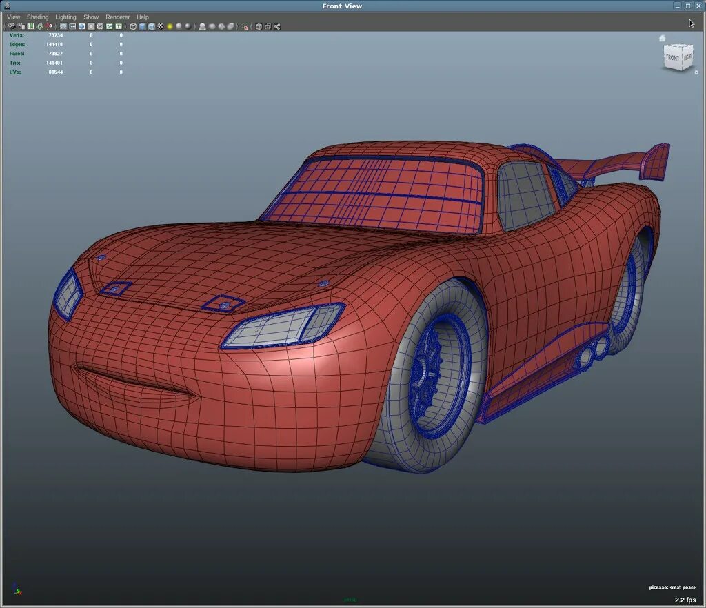
Task: Click the gray stacked-shapes toolbar icon
Action: (230, 27)
